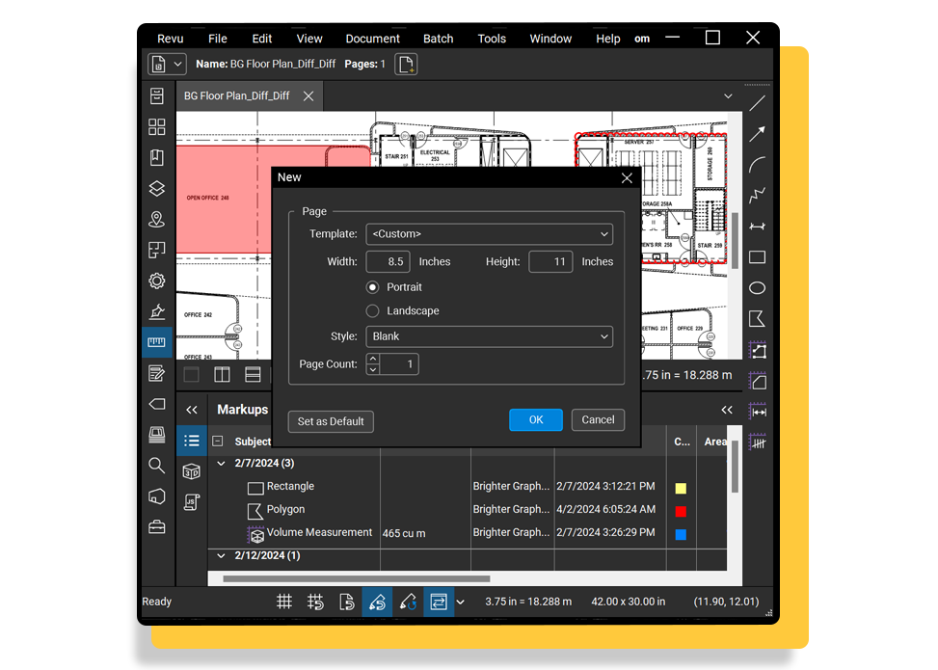Toggle the markups list view button

click(x=192, y=441)
